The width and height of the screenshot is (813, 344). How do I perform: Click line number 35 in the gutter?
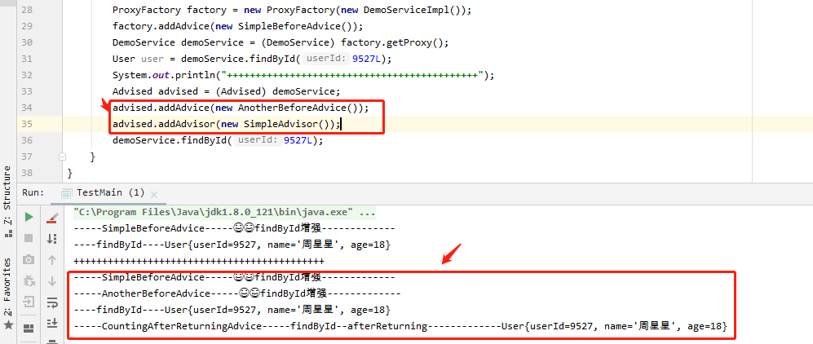27,125
